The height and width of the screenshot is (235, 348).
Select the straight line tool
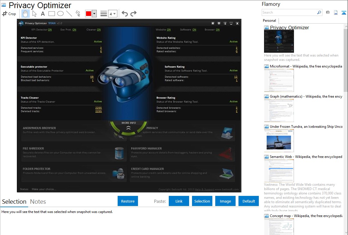(69, 14)
